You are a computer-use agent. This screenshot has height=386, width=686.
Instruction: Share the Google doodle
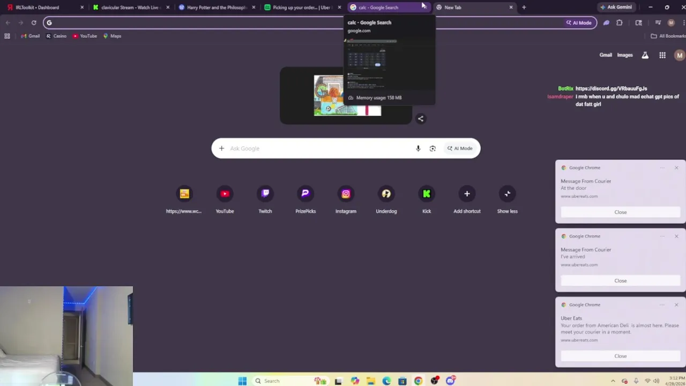coord(421,119)
